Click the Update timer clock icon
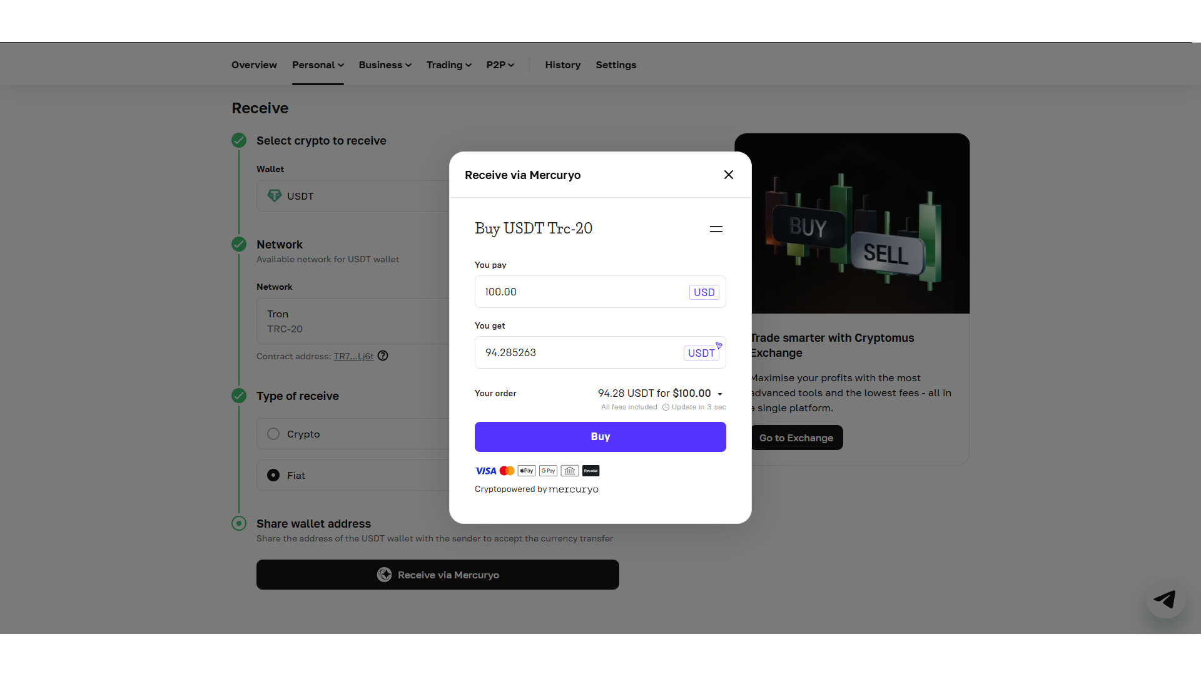The width and height of the screenshot is (1201, 676). pos(666,407)
